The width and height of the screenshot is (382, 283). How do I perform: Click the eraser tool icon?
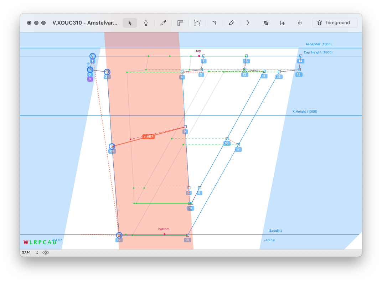(x=231, y=23)
